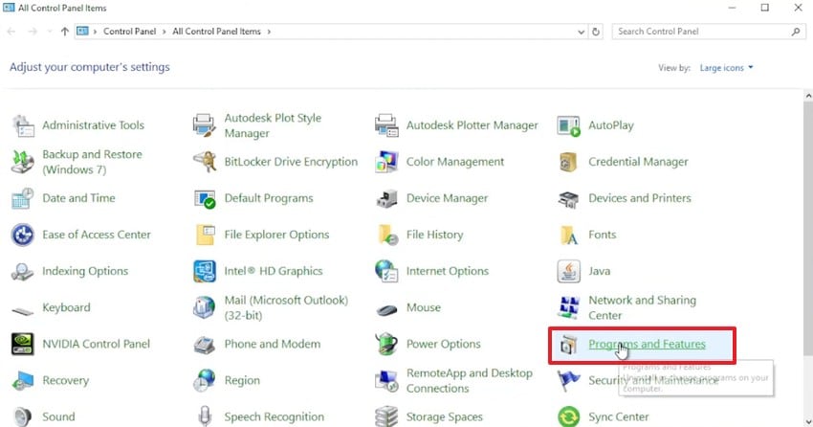
Task: Open the Internet Options icon
Action: click(386, 271)
